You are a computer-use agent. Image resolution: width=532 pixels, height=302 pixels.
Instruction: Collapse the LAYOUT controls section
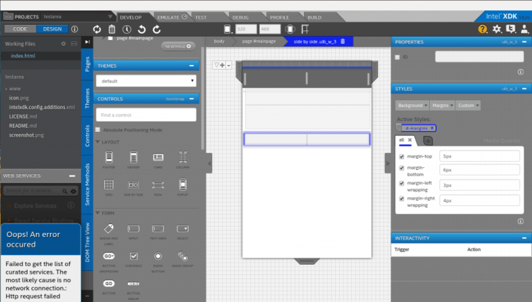pos(97,142)
